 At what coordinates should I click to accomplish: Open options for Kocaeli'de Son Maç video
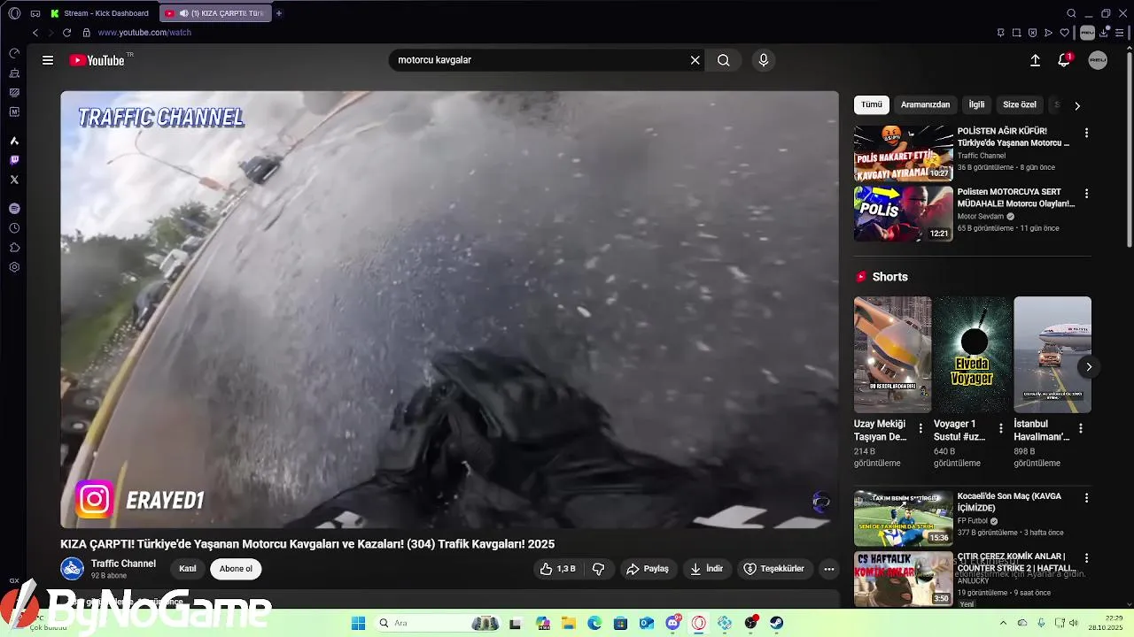[1086, 498]
